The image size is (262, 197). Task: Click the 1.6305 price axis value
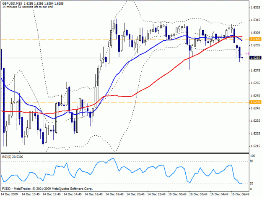pyautogui.click(x=256, y=33)
